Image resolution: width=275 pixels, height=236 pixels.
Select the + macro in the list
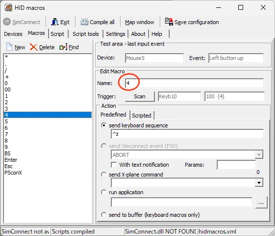(x=48, y=77)
